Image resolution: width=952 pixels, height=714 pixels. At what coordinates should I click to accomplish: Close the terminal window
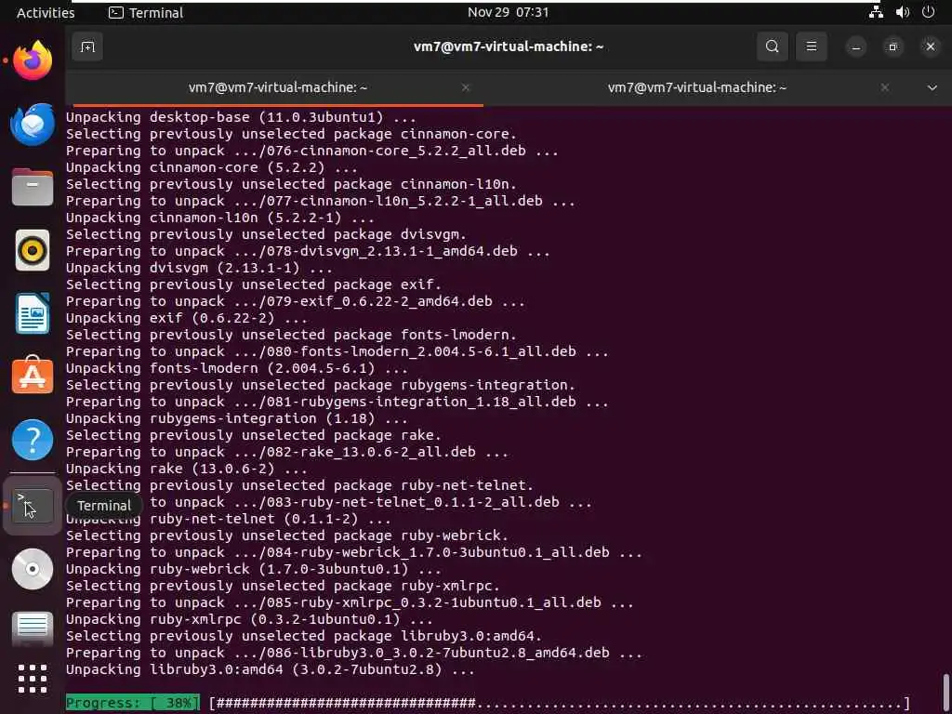pyautogui.click(x=930, y=46)
